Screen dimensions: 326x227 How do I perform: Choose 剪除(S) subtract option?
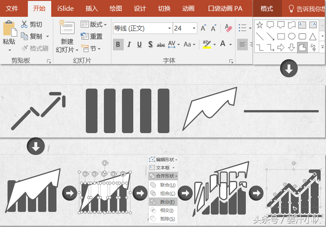163,219
